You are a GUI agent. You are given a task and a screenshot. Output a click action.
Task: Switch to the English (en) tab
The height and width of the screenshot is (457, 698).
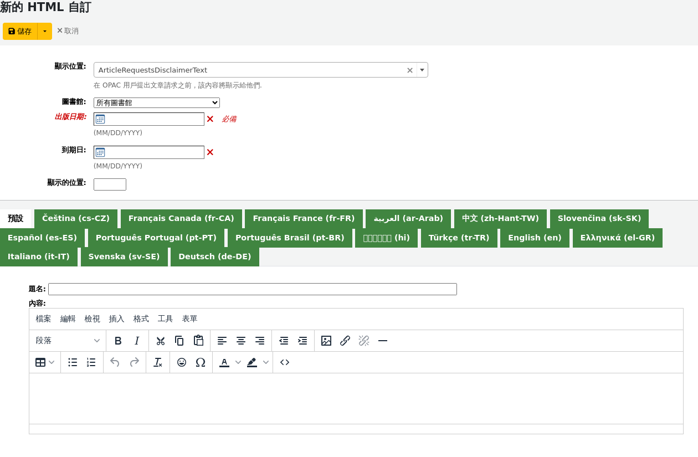click(535, 238)
